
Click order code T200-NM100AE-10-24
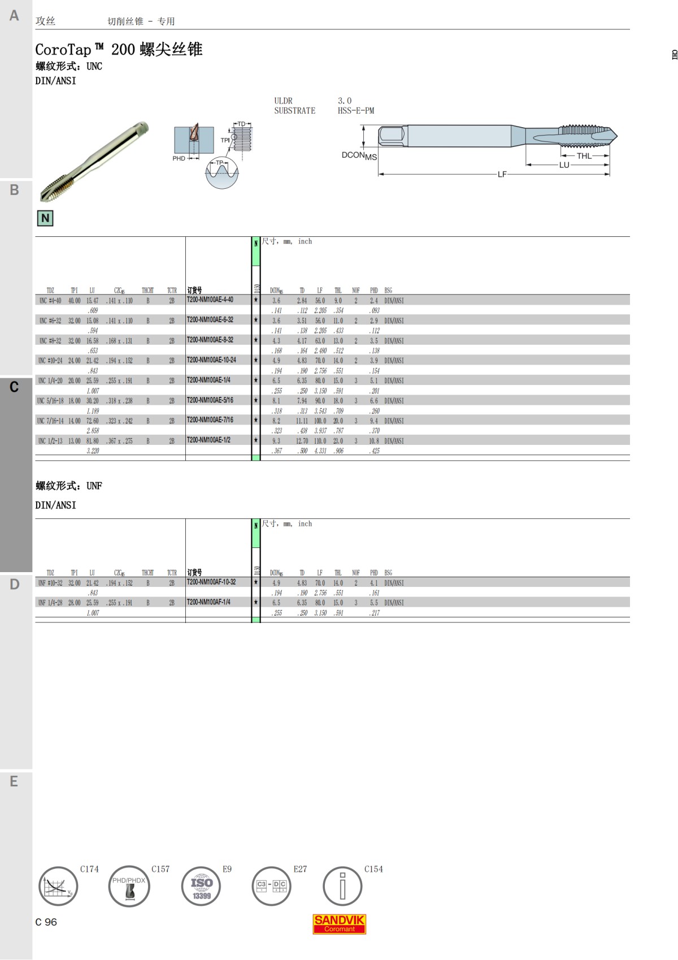pyautogui.click(x=212, y=360)
